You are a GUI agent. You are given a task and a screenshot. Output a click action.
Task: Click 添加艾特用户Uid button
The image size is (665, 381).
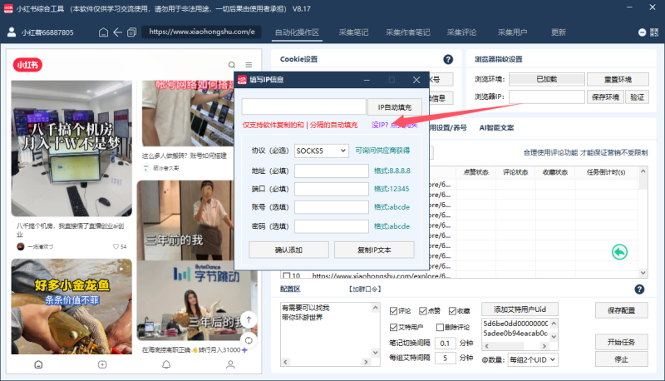coord(520,309)
